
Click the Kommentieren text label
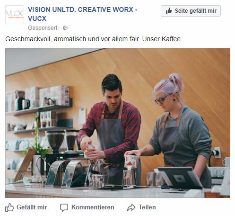(93, 207)
